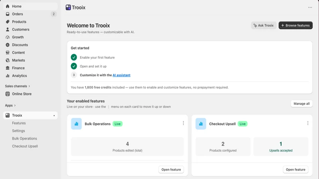Screen dimensions: 319x179
Task: Click the Analytics bar chart icon
Action: [8, 76]
